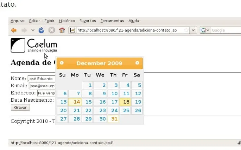Set the date to December 29

88,119
